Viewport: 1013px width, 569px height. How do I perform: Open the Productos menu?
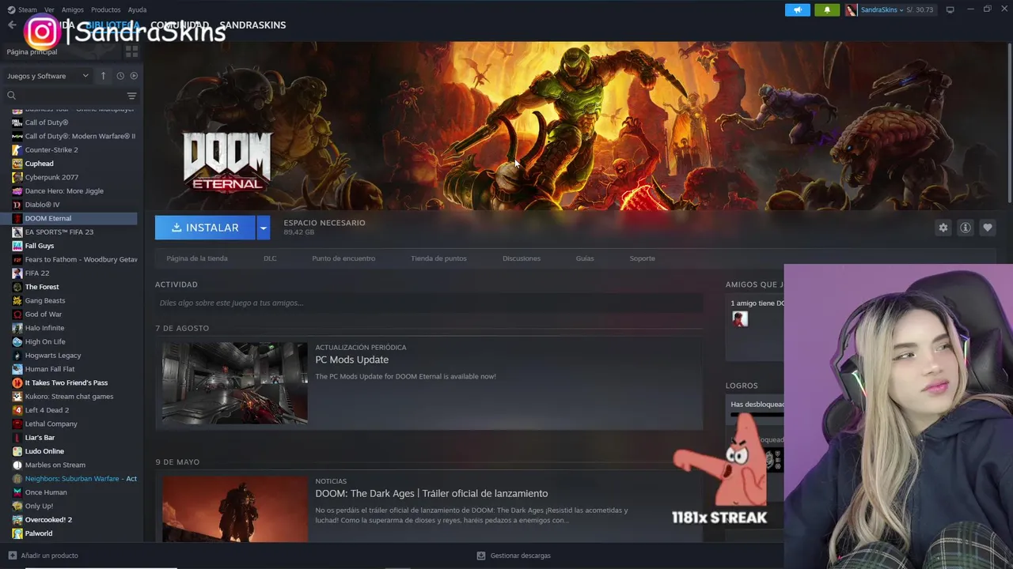click(105, 9)
